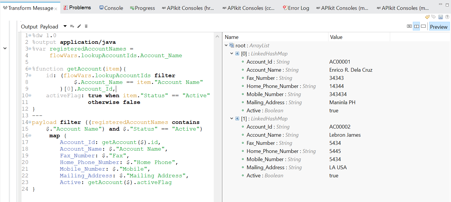Image resolution: width=451 pixels, height=202 pixels.
Task: Close the Transform Message tab
Action: pyautogui.click(x=56, y=9)
